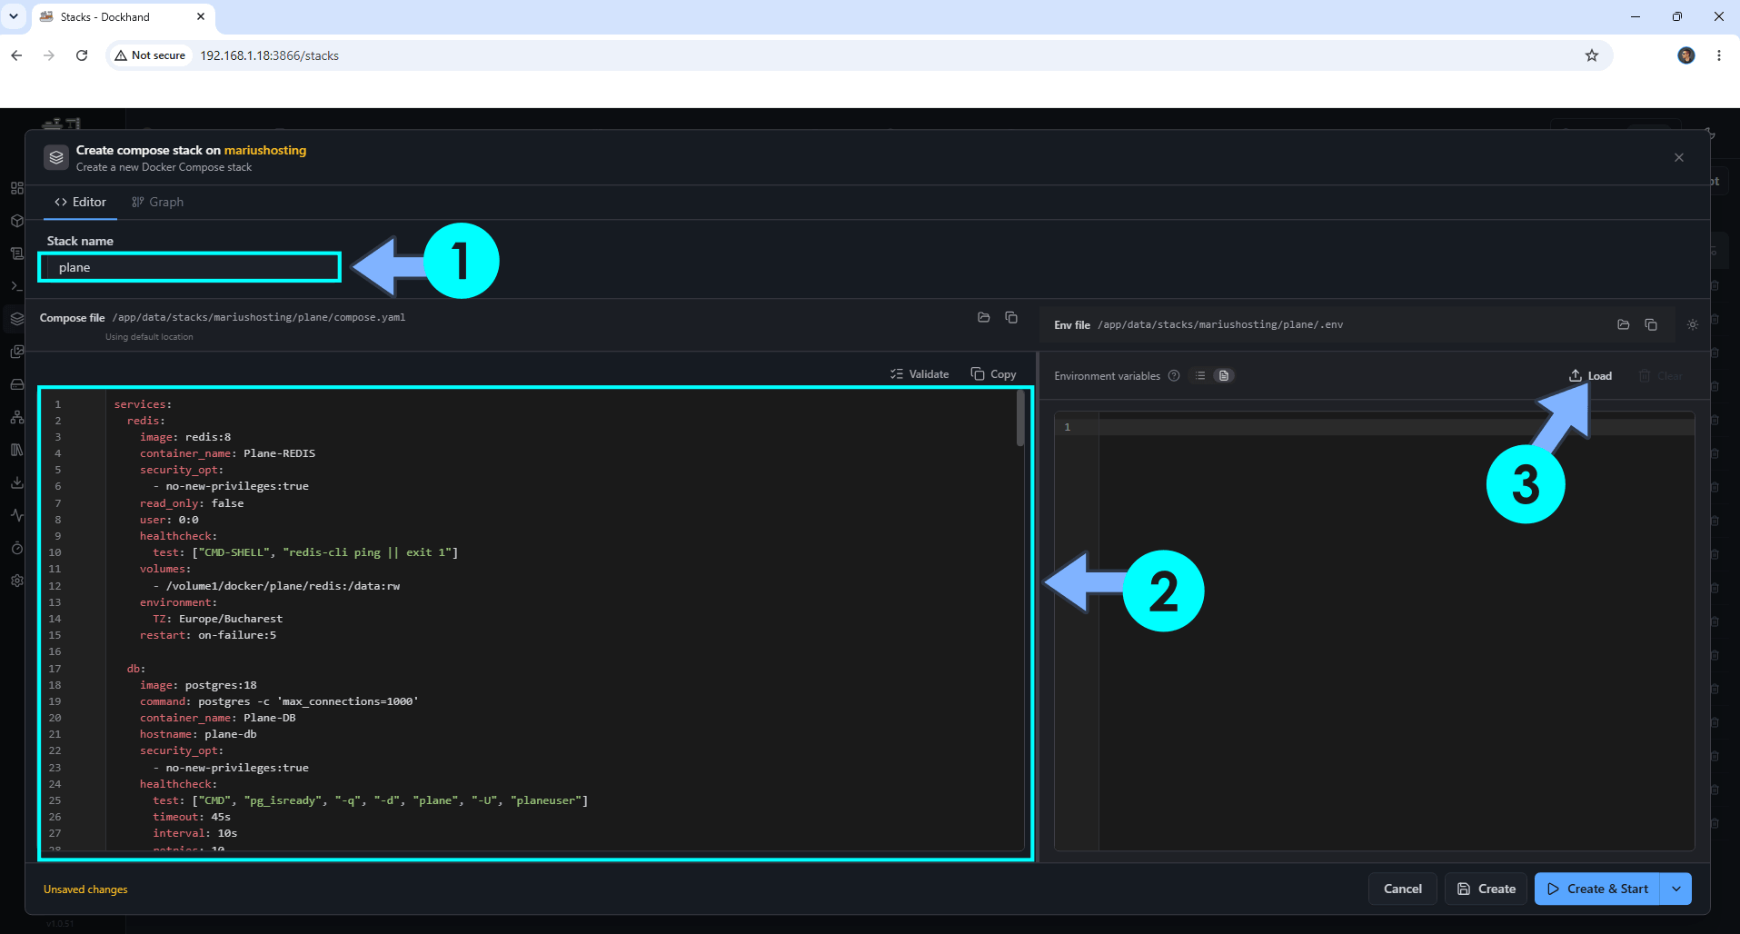Screen dimensions: 1740x934
Task: Switch environment variables to raw text view
Action: 1224,376
